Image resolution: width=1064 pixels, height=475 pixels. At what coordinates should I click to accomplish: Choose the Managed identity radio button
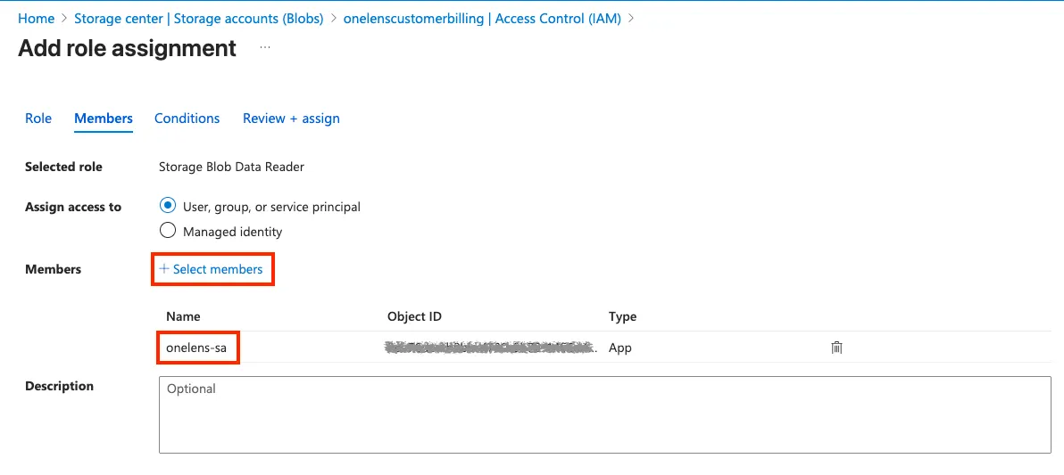click(168, 231)
